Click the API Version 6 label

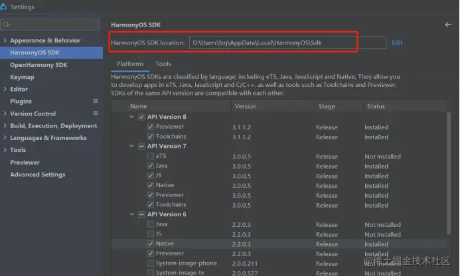tap(167, 214)
